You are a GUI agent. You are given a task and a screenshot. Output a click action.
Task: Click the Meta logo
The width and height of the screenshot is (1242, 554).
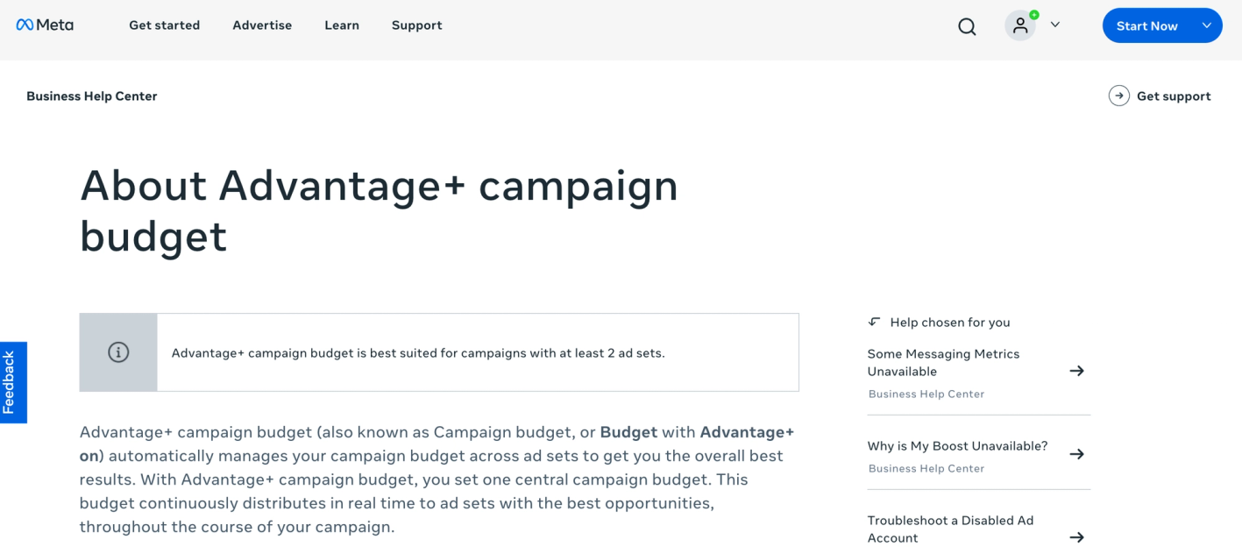click(x=45, y=25)
